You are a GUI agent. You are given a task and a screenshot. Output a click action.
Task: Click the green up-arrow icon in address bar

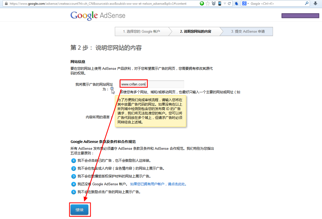click(202, 3)
